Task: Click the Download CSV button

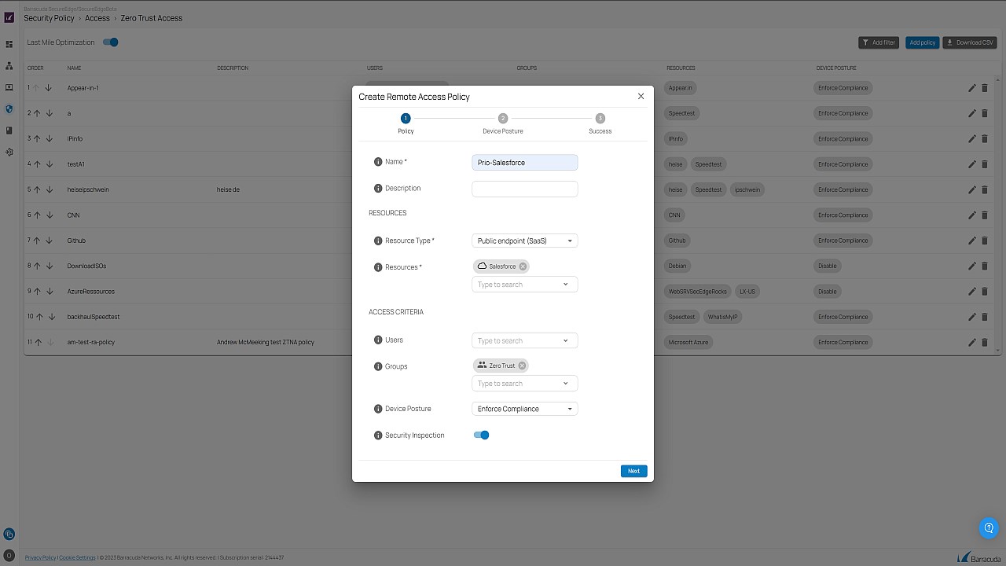Action: pos(970,42)
